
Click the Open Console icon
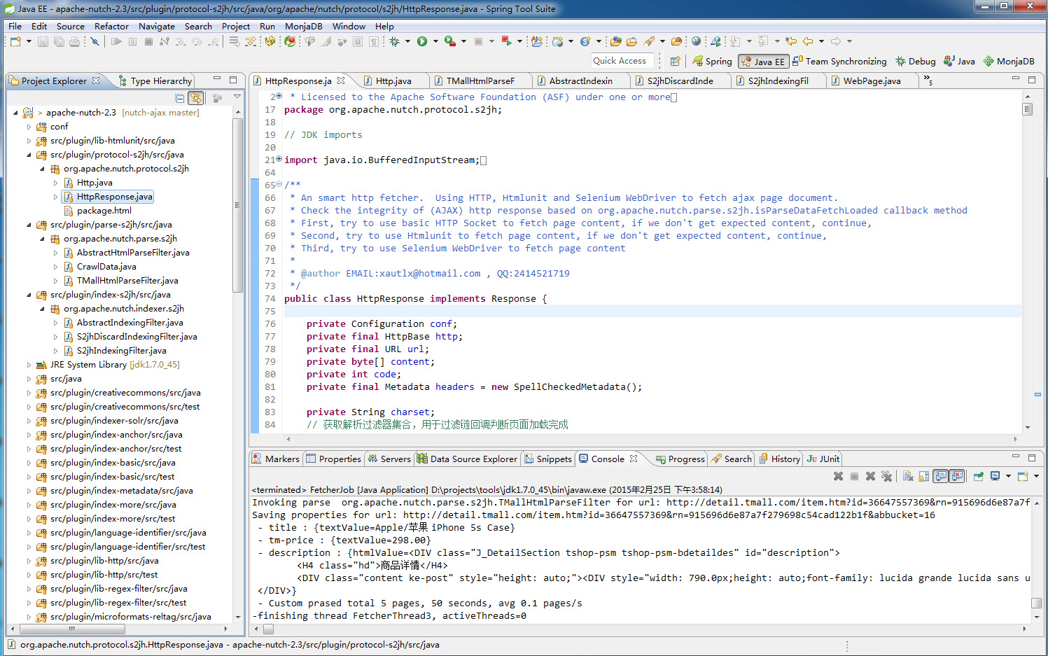(1023, 476)
